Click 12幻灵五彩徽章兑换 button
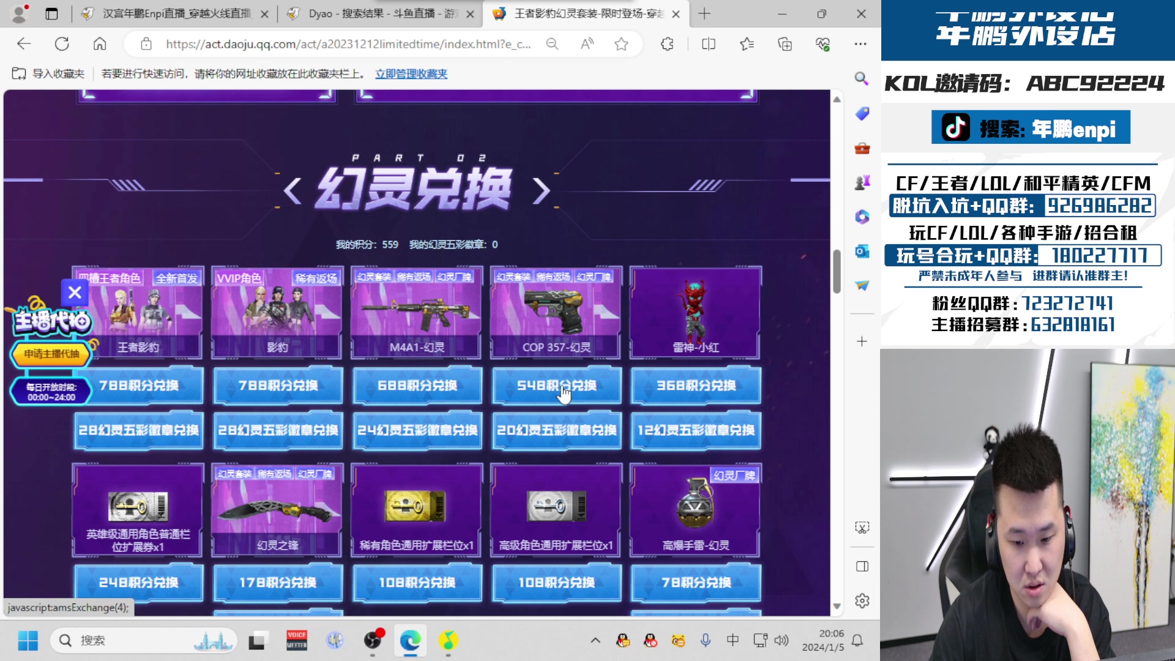Image resolution: width=1175 pixels, height=661 pixels. pos(696,430)
